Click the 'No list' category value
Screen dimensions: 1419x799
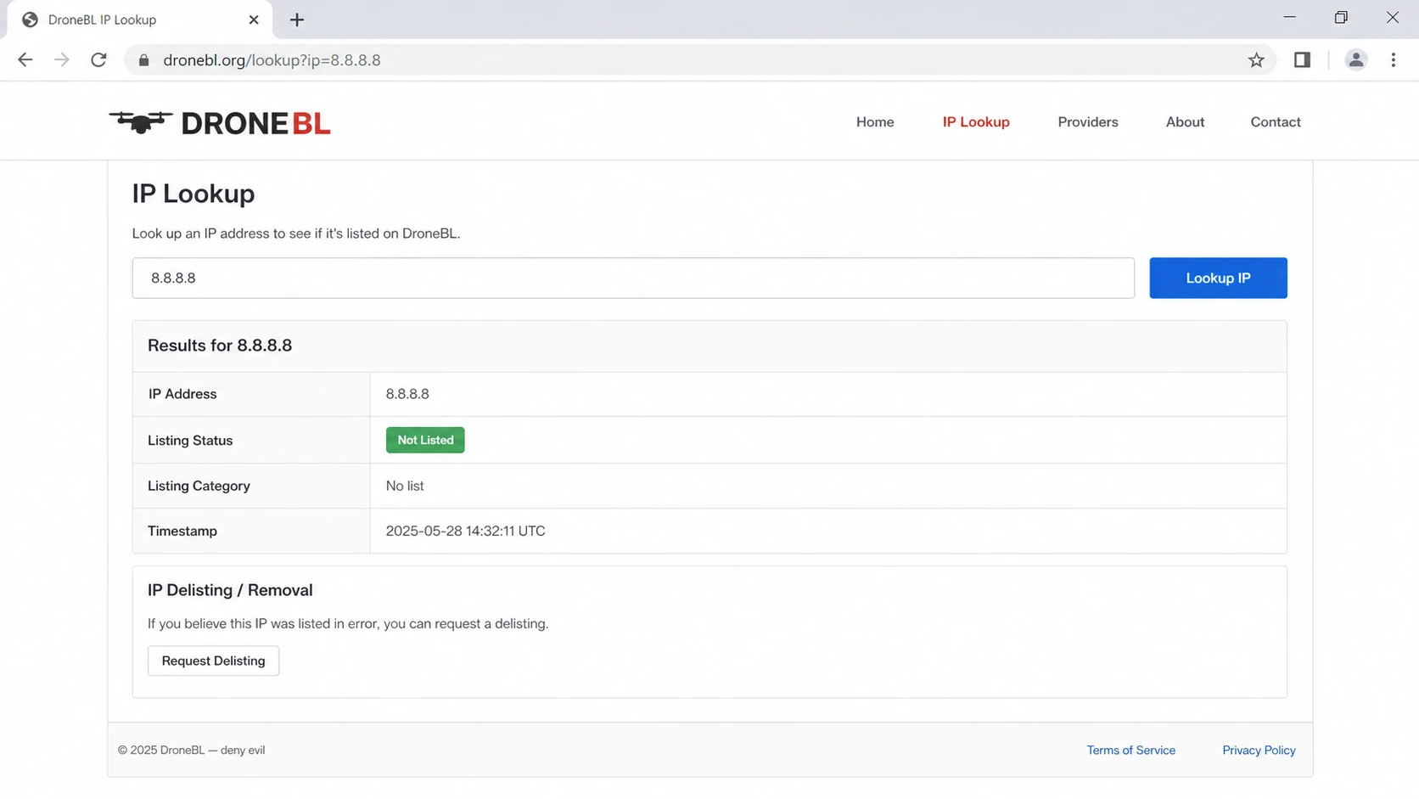(x=405, y=486)
